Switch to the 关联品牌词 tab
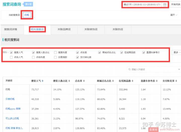The height and width of the screenshot is (132, 181). coord(64,29)
